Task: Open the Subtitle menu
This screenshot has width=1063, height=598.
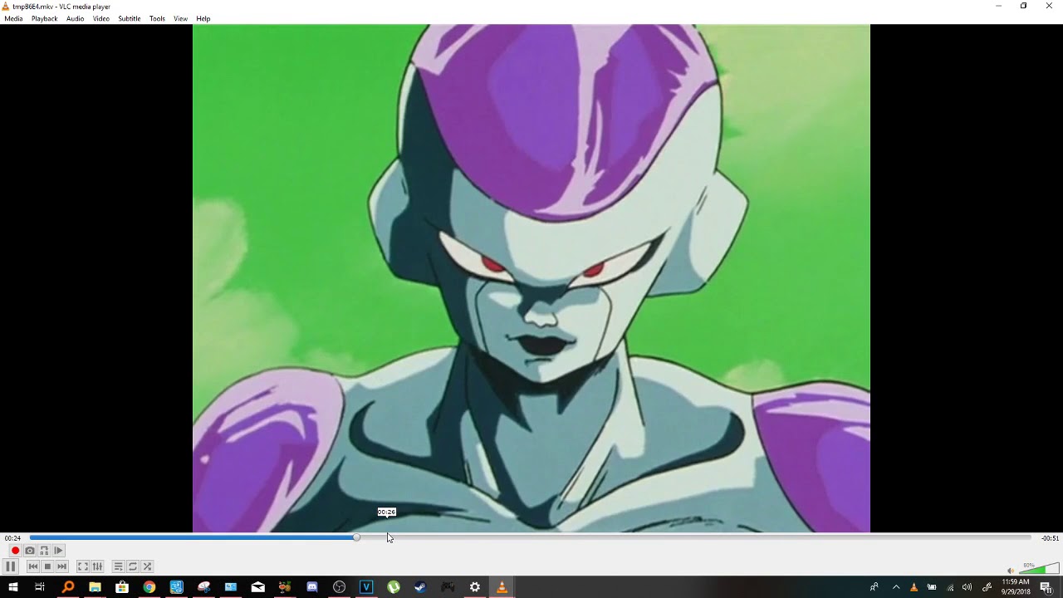Action: click(x=129, y=18)
